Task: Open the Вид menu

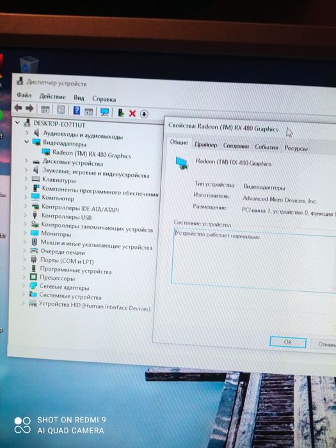Action: [x=79, y=98]
